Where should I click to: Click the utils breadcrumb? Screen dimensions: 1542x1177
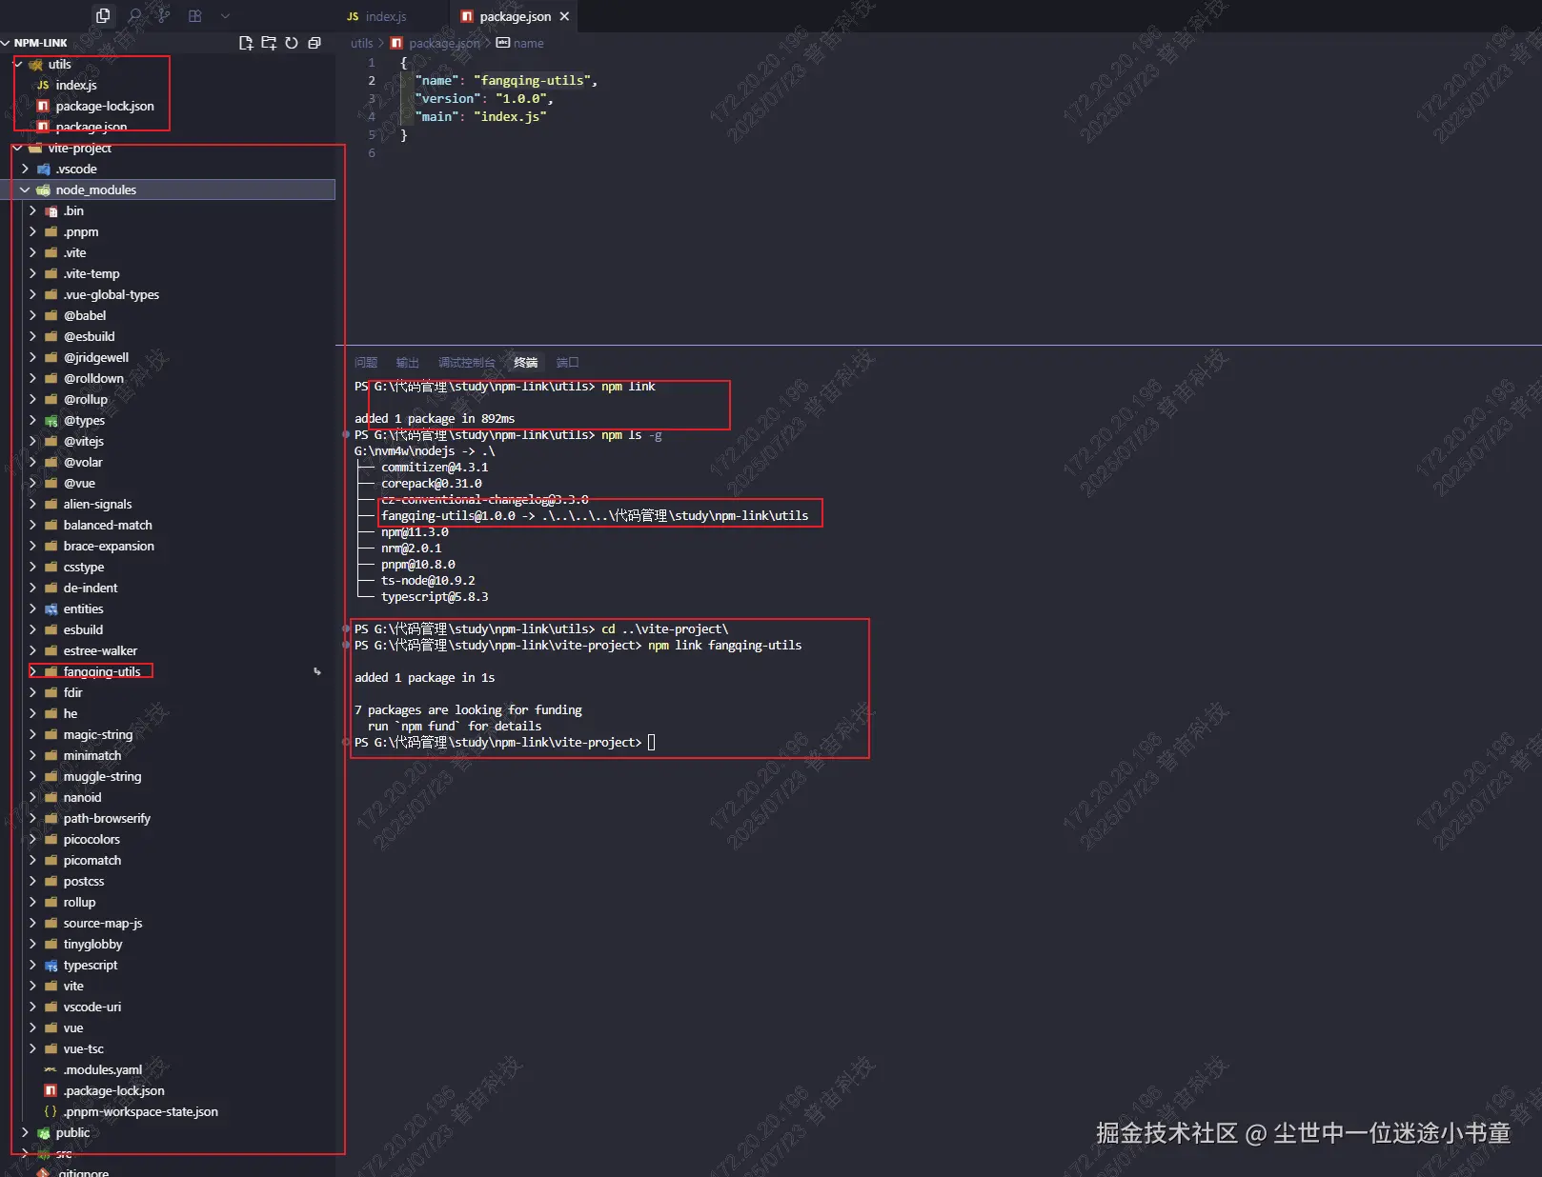pyautogui.click(x=361, y=43)
